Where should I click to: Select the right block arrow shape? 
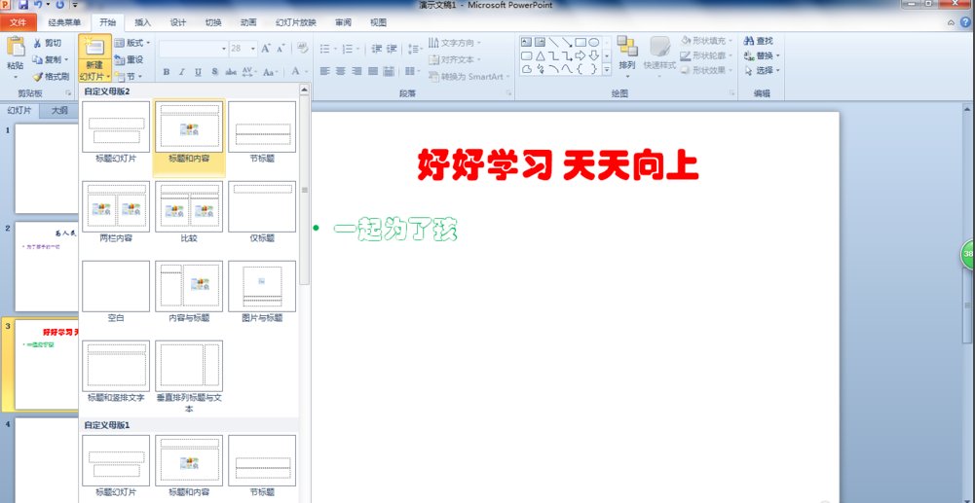(581, 55)
